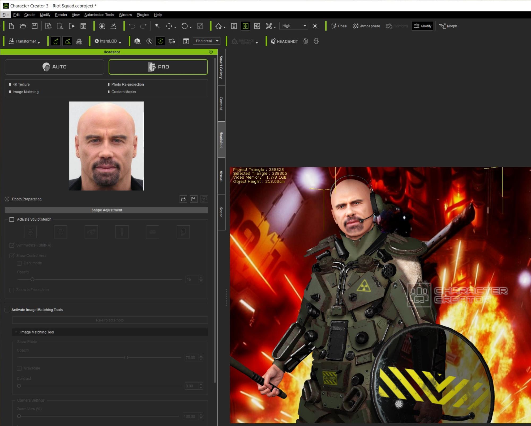
Task: Open the Render menu
Action: (61, 15)
